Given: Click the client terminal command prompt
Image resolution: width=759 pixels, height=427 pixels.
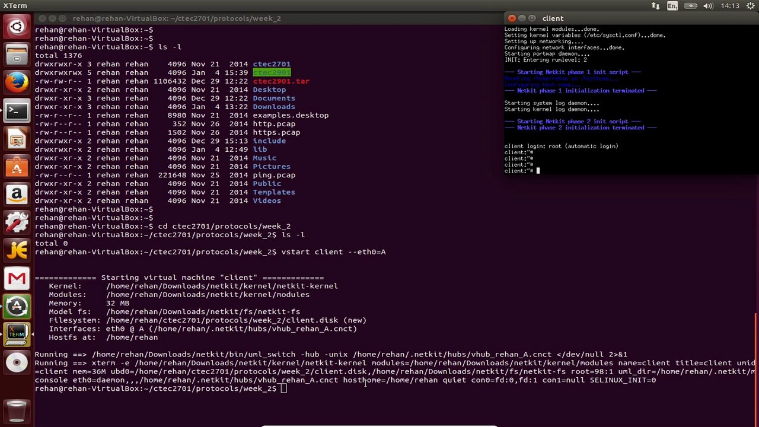Looking at the screenshot, I should (538, 171).
